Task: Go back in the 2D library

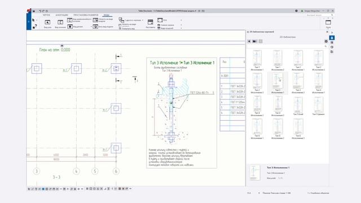Action: [249, 41]
